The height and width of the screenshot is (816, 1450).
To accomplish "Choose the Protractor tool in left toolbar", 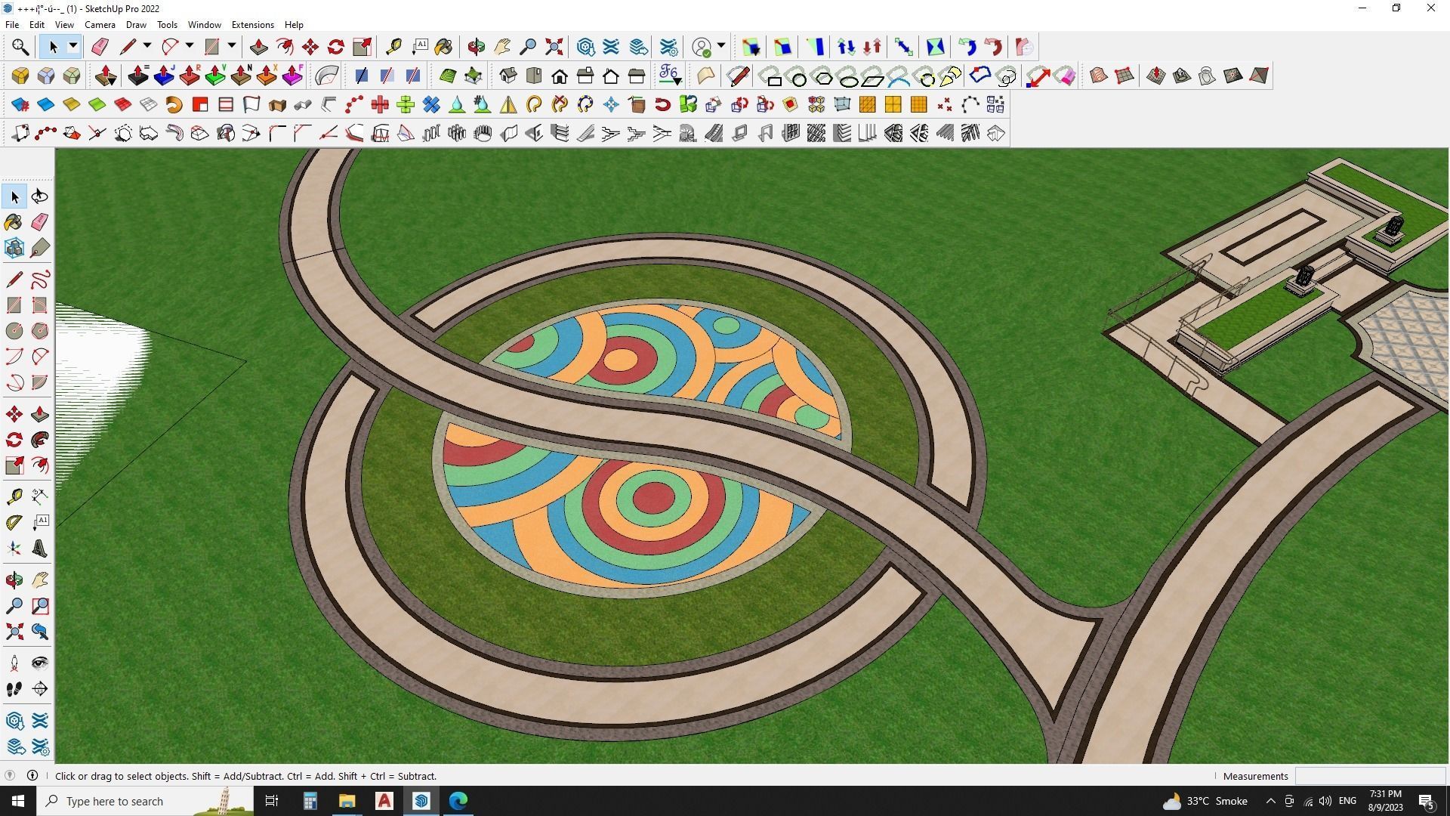I will click(14, 522).
